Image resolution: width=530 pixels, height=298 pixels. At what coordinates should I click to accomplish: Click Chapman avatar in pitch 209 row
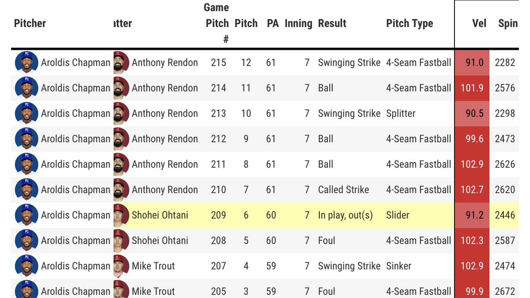pyautogui.click(x=26, y=215)
